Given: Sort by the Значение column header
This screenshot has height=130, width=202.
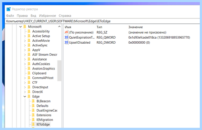Looking at the screenshot, I should 136,27.
